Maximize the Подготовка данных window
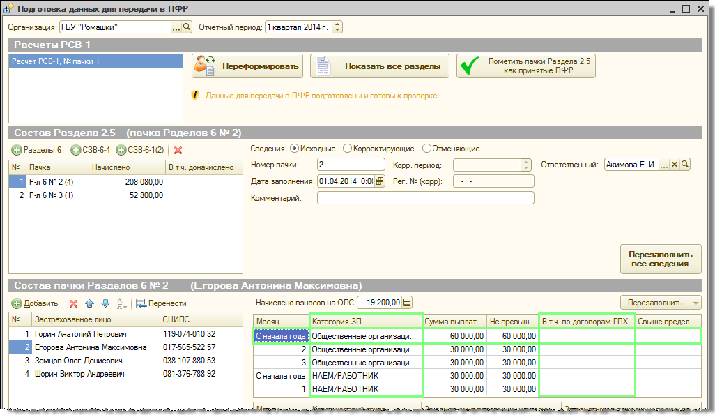715x415 pixels. [686, 8]
